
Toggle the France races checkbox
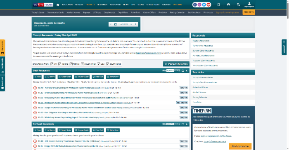tap(71, 64)
